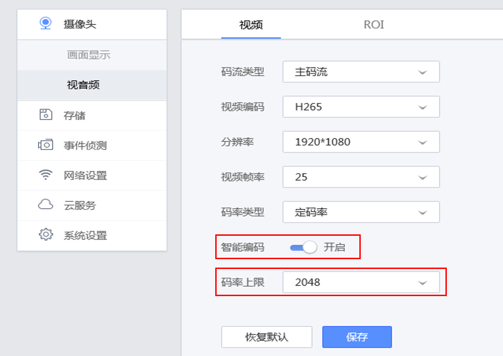Image resolution: width=503 pixels, height=356 pixels.
Task: Open the 分辨率 1920*1080 dropdown
Action: click(x=361, y=142)
